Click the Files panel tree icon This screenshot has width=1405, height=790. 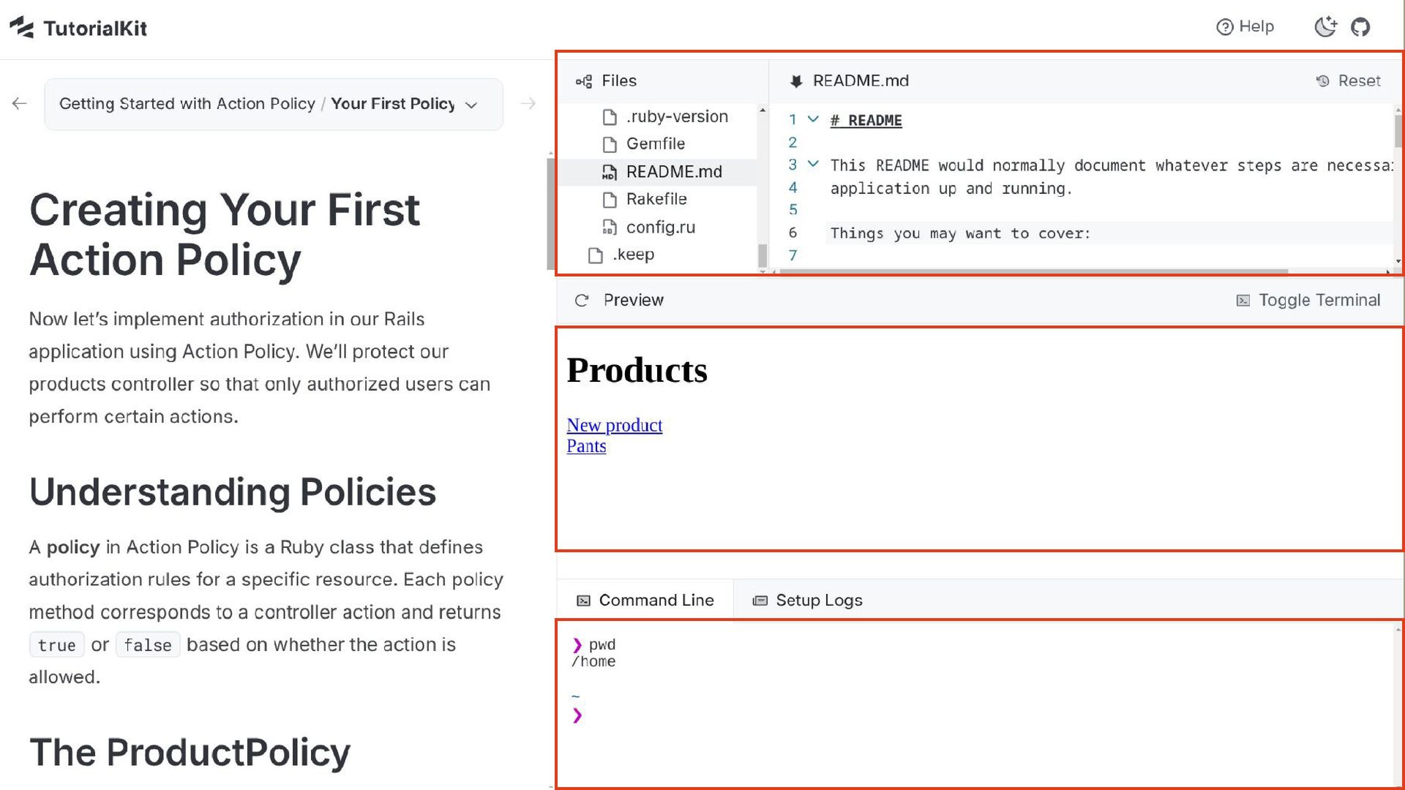(x=584, y=81)
